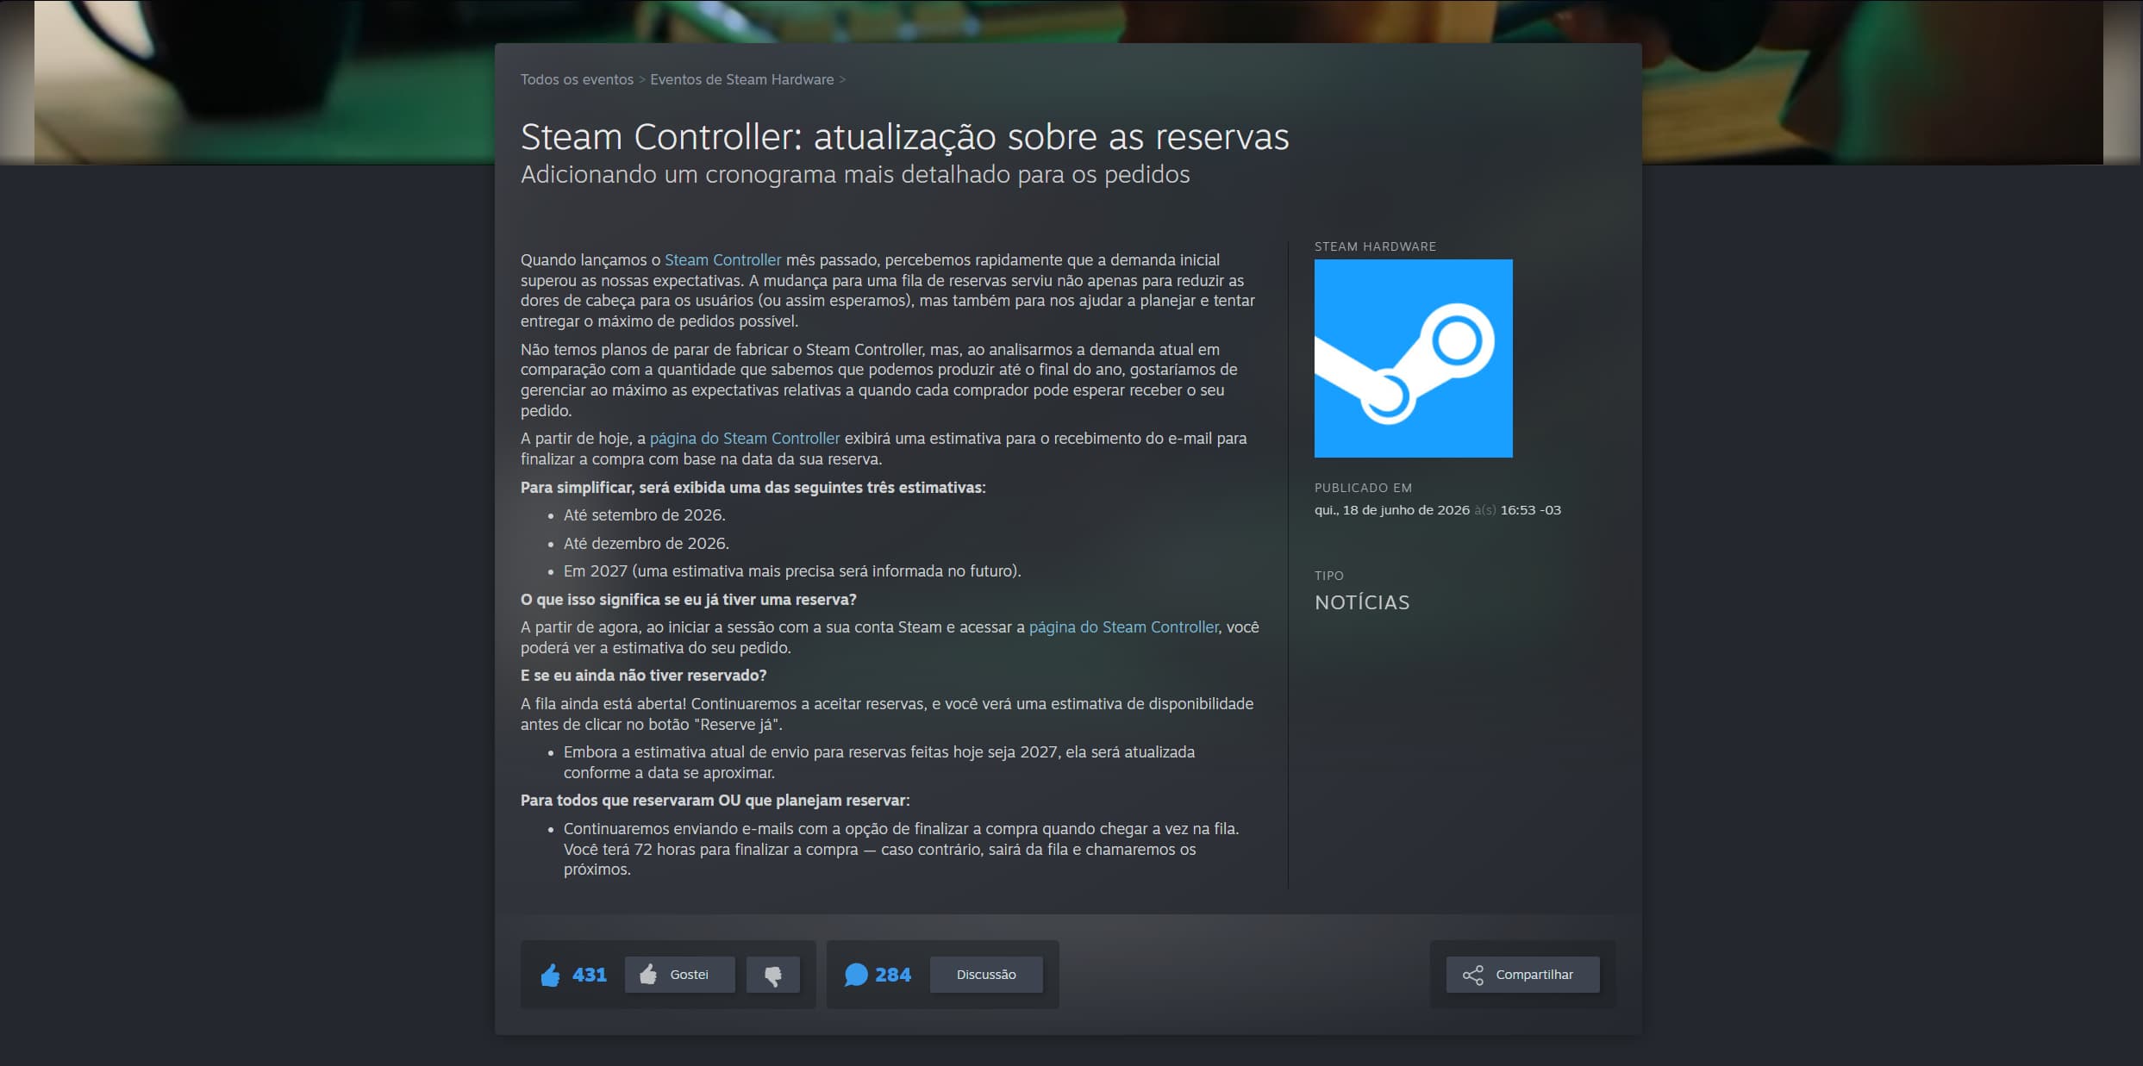This screenshot has width=2143, height=1066.
Task: Open página do Steam Controller link before 'você poderá ver'
Action: (x=1123, y=627)
